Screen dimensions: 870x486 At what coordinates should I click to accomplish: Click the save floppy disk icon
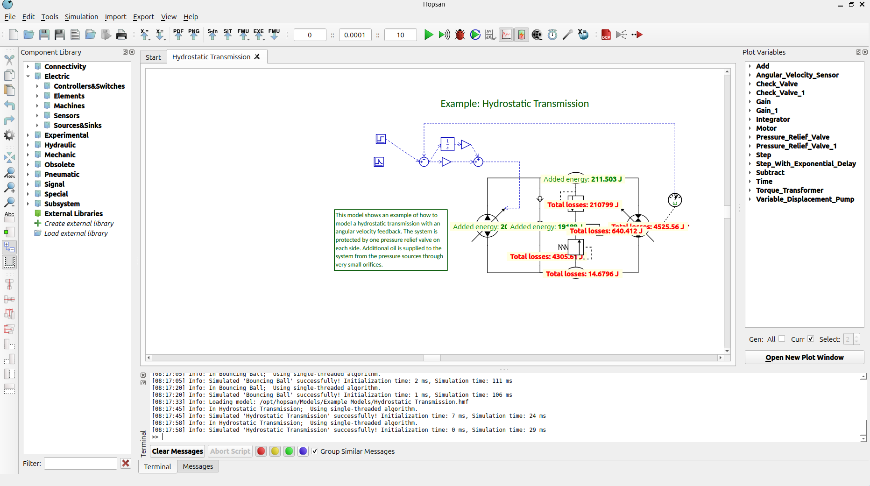[44, 35]
